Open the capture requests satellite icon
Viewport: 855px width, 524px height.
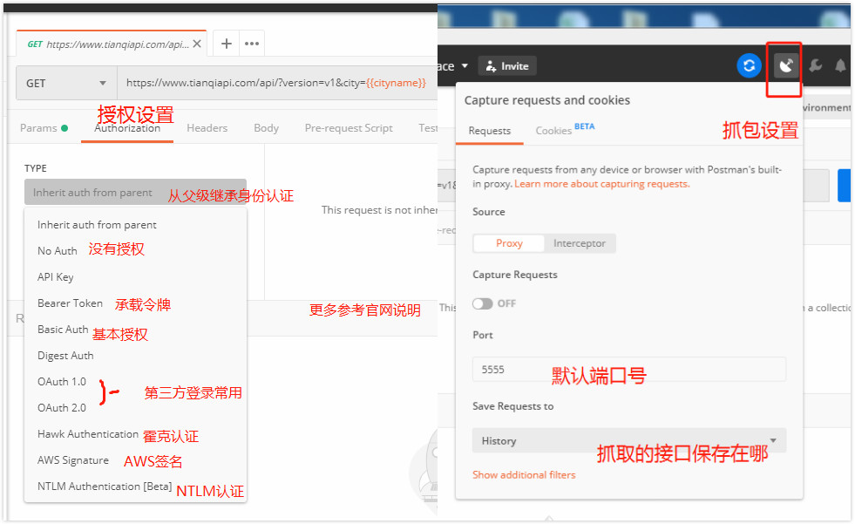(x=786, y=66)
